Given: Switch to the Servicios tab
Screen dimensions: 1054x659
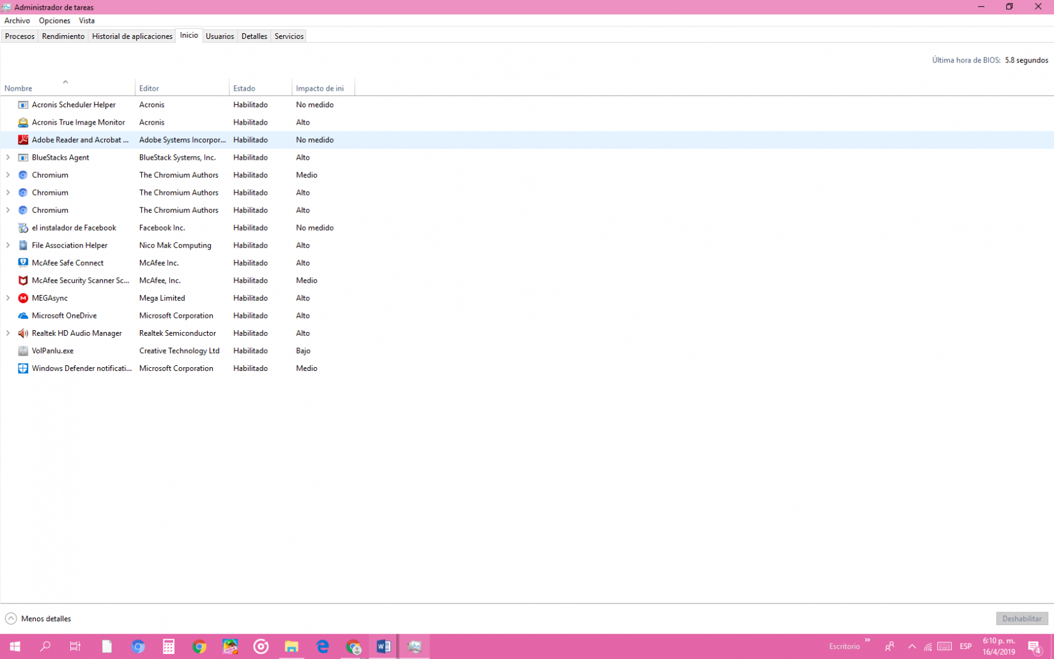Looking at the screenshot, I should click(x=289, y=36).
